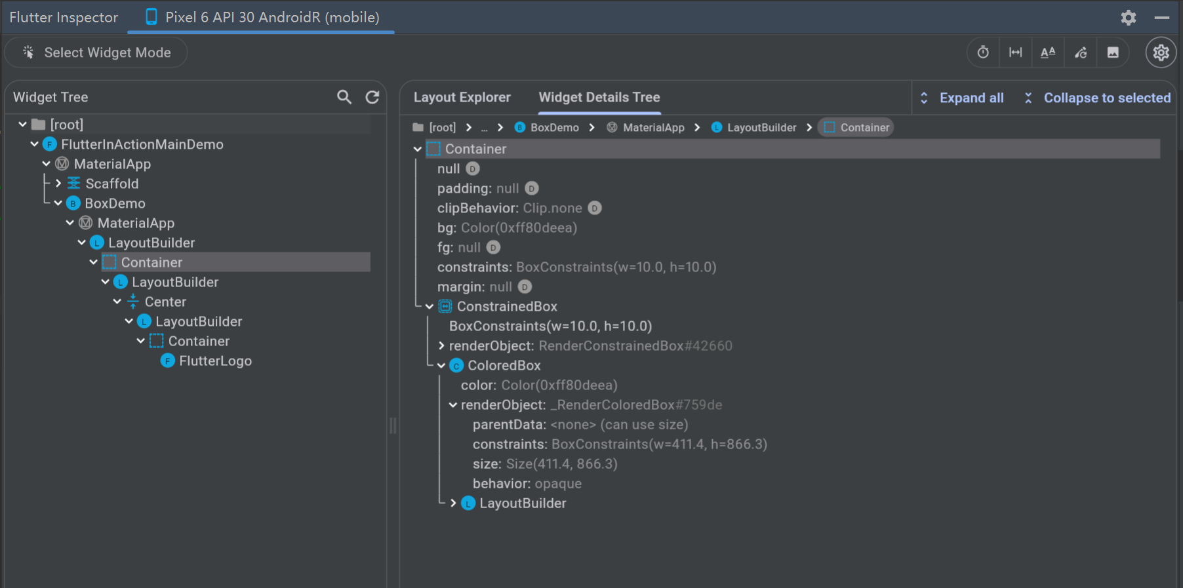Collapse the [root] tree node
The width and height of the screenshot is (1183, 588).
[23, 124]
